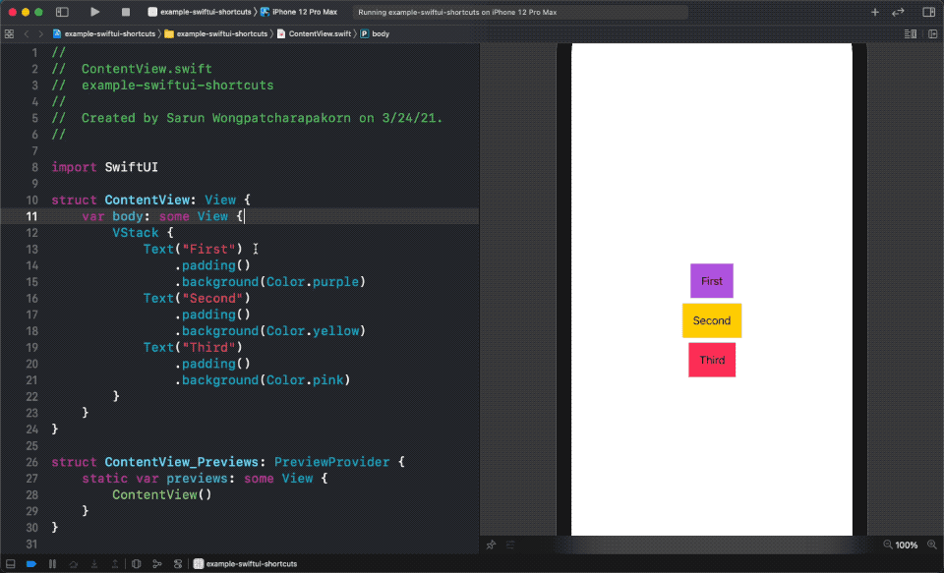Click '.background(Color.purple)' line
The image size is (944, 573).
point(270,282)
